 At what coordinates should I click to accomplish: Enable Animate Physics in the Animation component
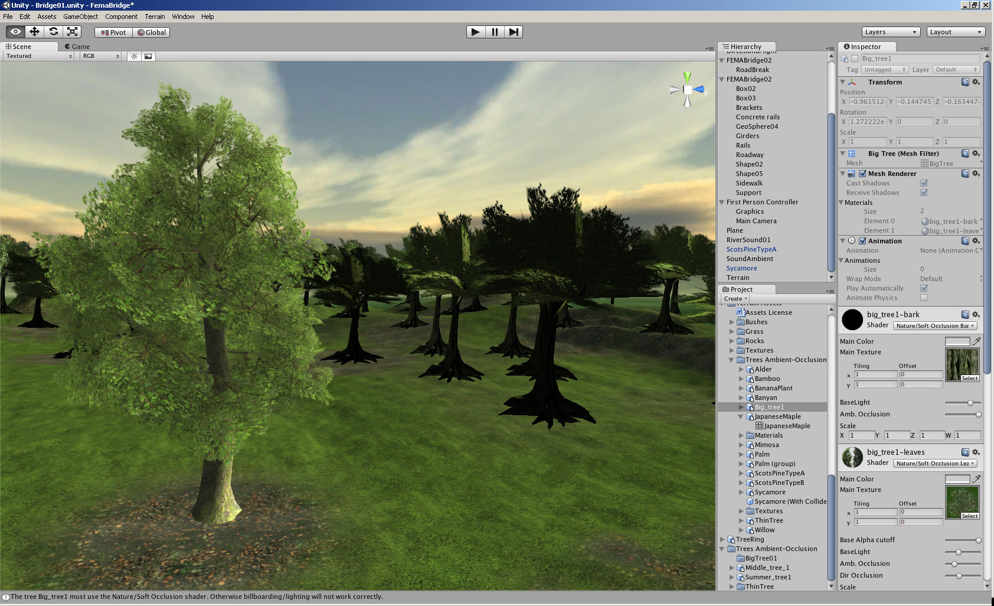coord(924,298)
